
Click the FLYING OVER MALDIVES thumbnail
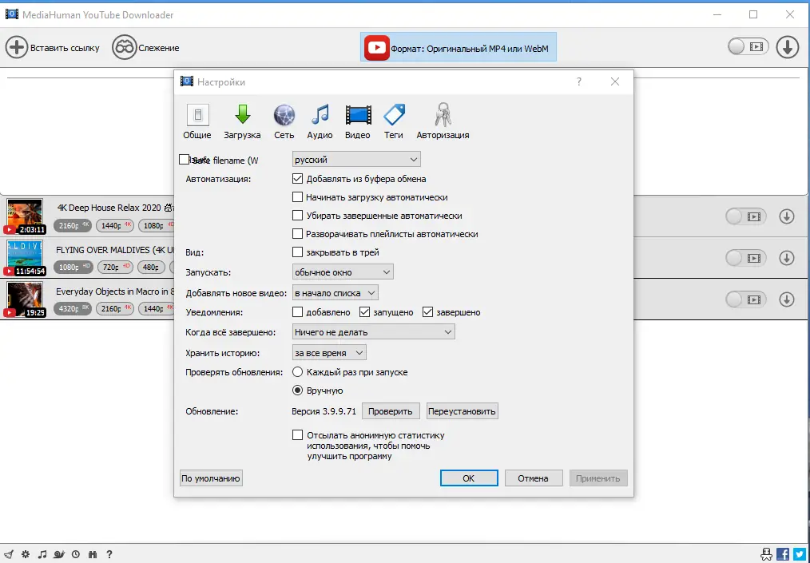25,258
